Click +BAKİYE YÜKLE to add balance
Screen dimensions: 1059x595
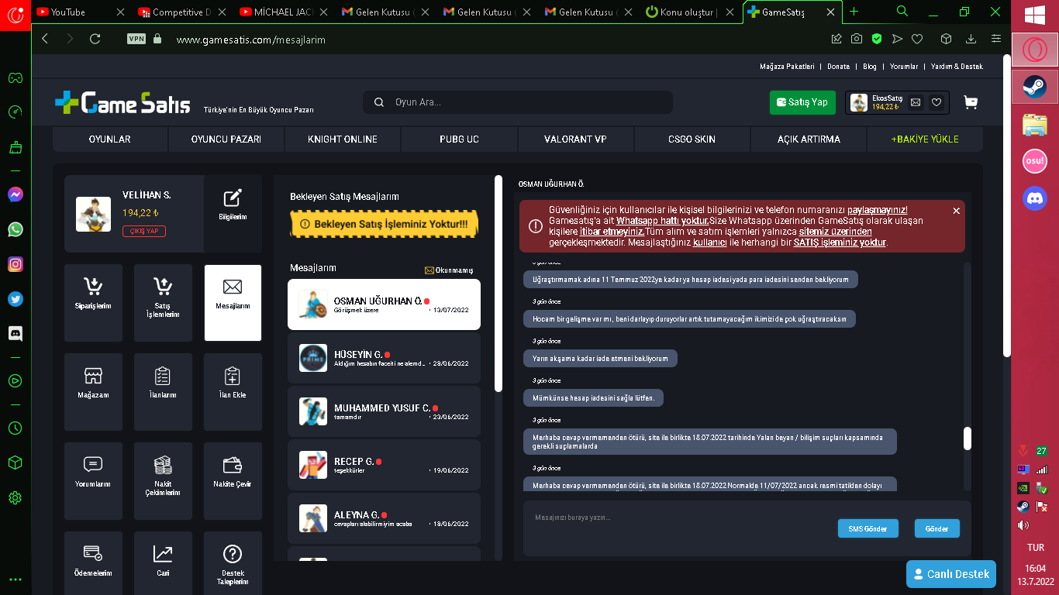(925, 139)
